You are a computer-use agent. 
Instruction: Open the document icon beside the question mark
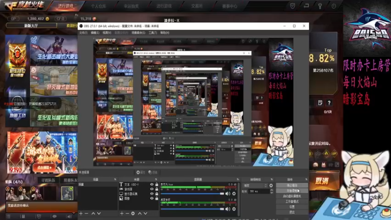click(320, 103)
